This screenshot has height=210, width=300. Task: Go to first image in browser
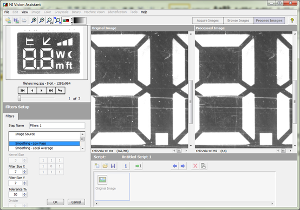click(23, 90)
